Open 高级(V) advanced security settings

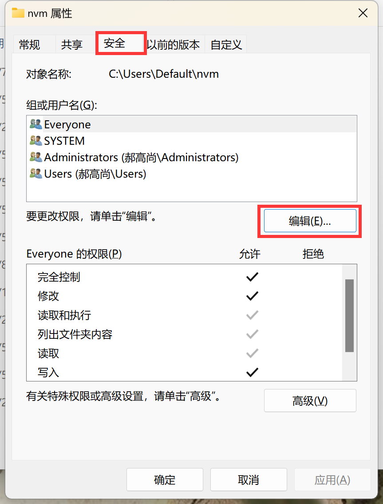point(310,401)
